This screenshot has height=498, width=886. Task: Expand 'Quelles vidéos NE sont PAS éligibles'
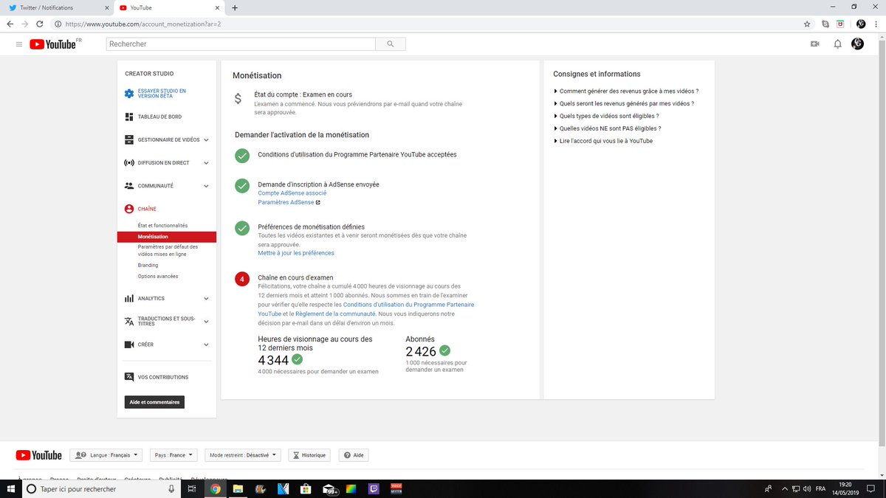point(607,128)
